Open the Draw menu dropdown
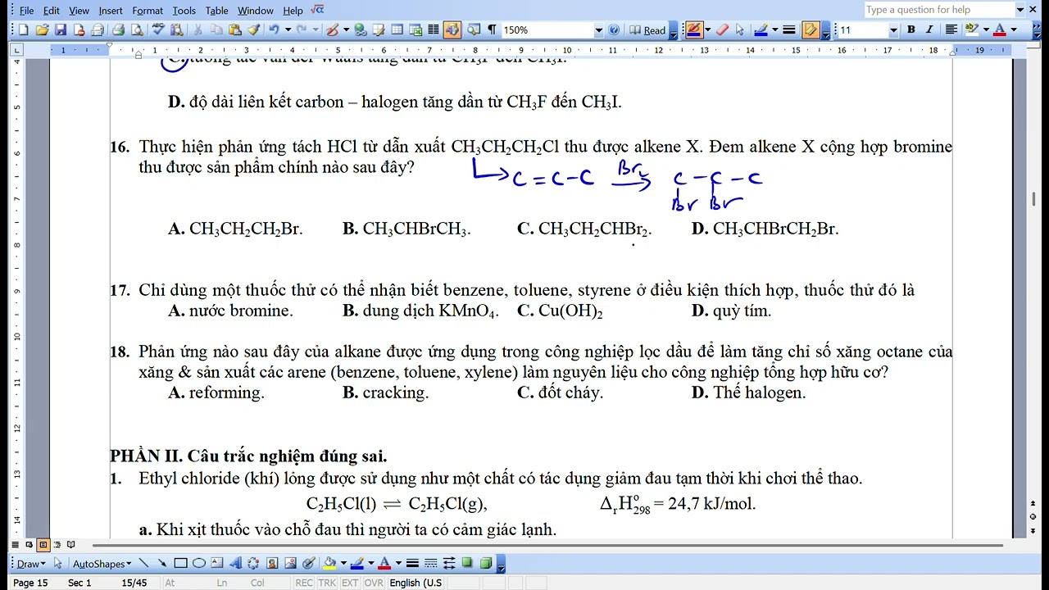1049x590 pixels. [31, 564]
